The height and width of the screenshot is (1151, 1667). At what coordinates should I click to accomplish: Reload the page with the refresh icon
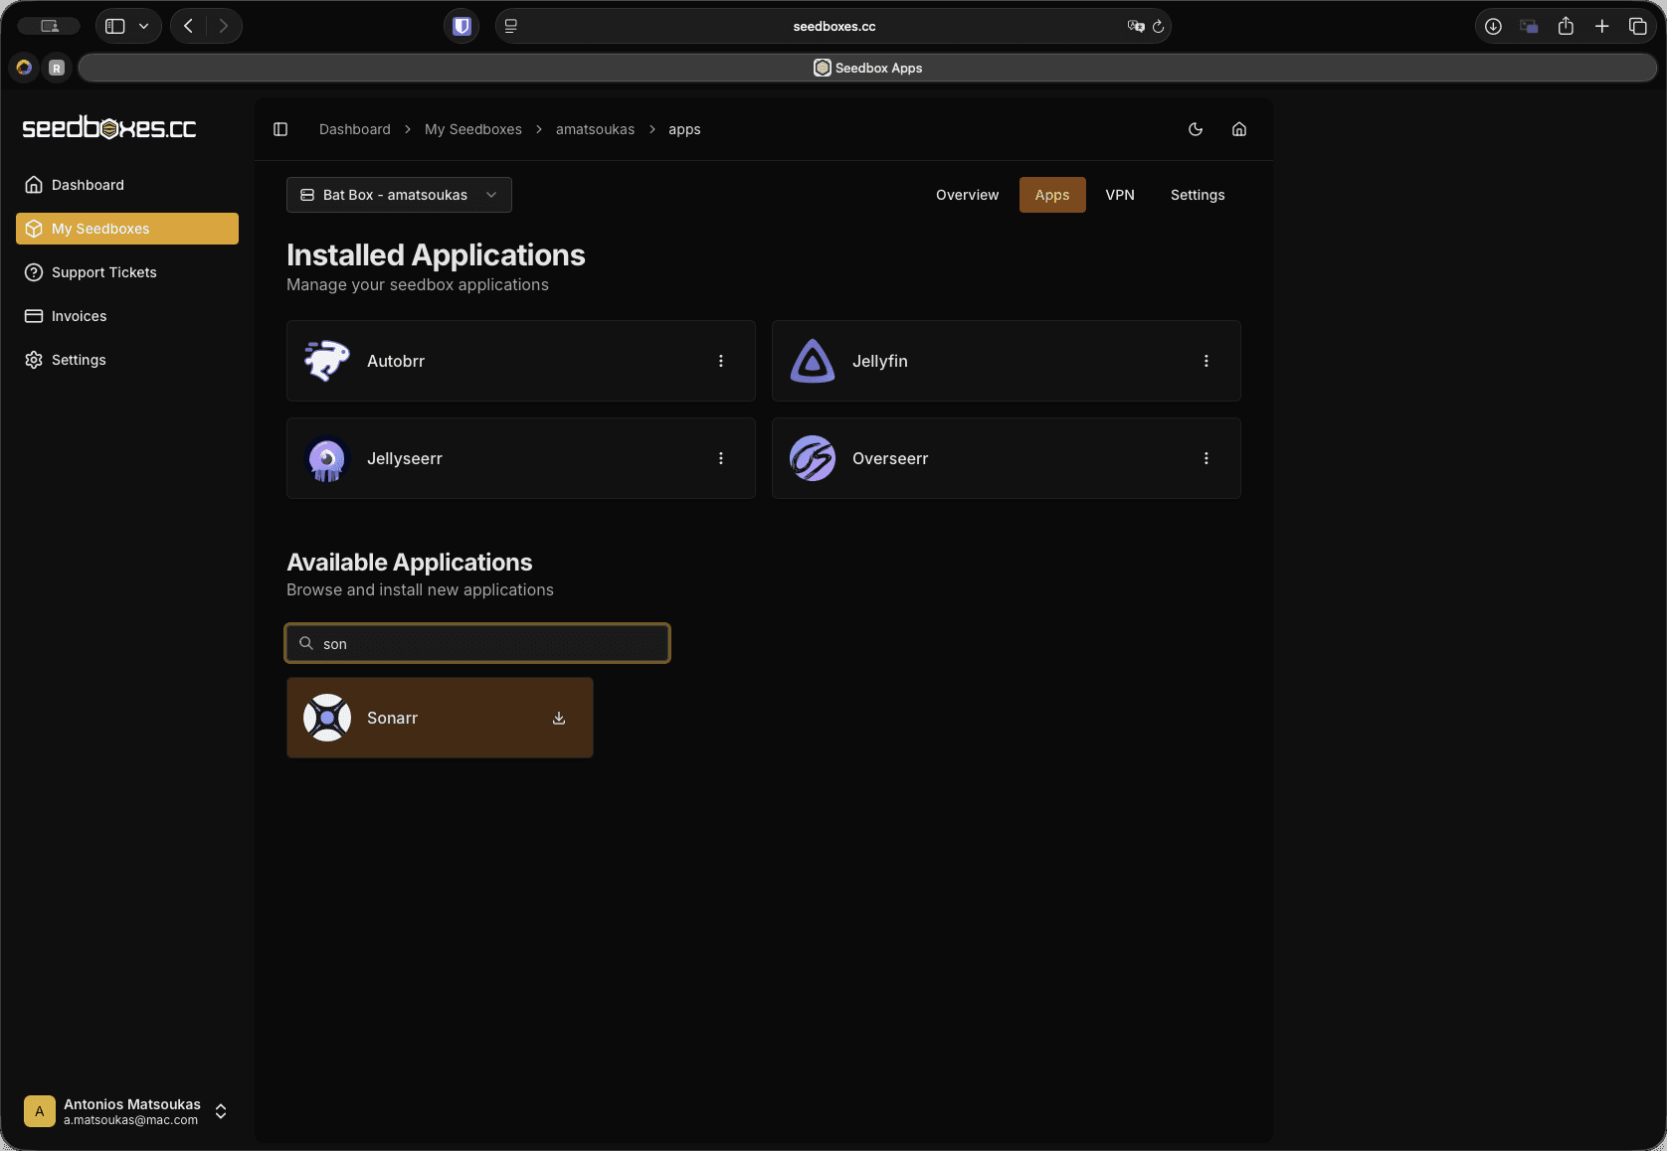click(1158, 27)
